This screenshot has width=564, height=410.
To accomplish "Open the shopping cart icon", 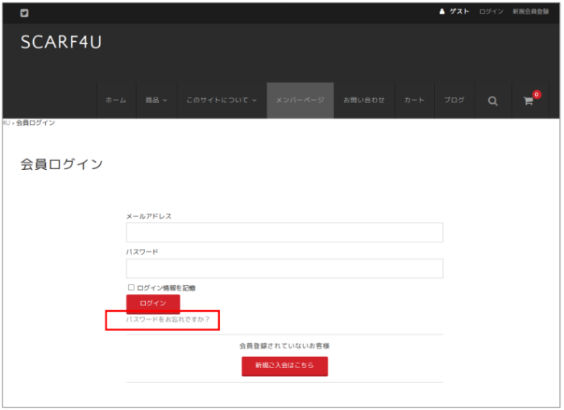I will tap(528, 101).
